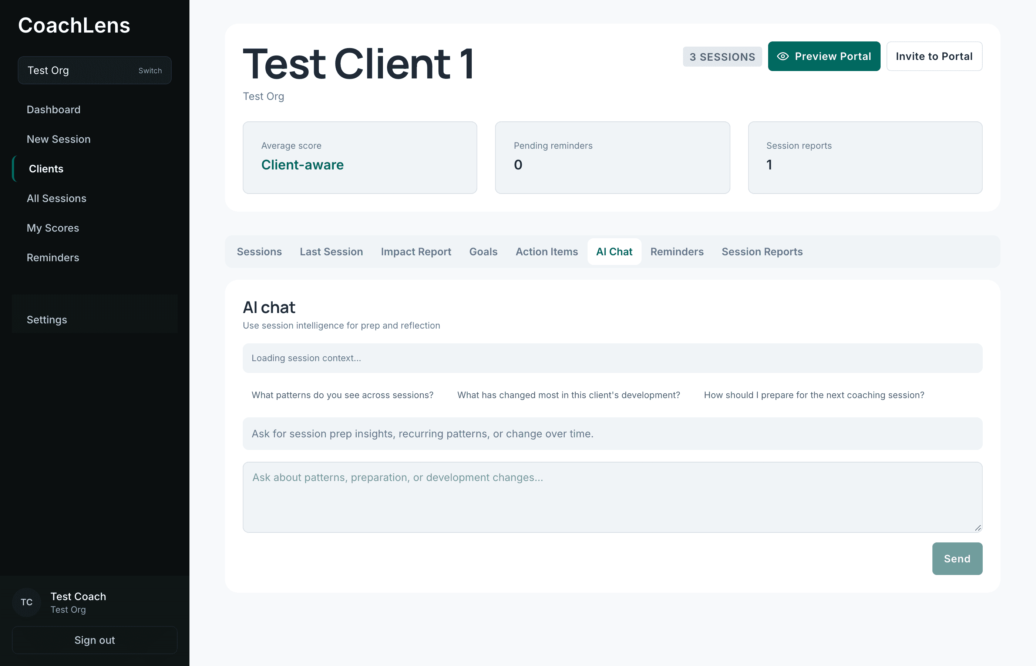Click the 3 SESSIONS badge
Screen dimensions: 1036x666
coord(722,57)
